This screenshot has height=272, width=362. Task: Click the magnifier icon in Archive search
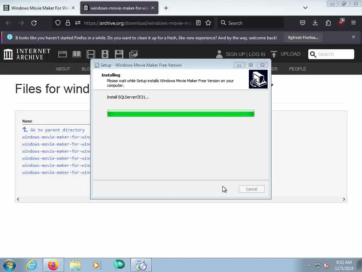(313, 54)
